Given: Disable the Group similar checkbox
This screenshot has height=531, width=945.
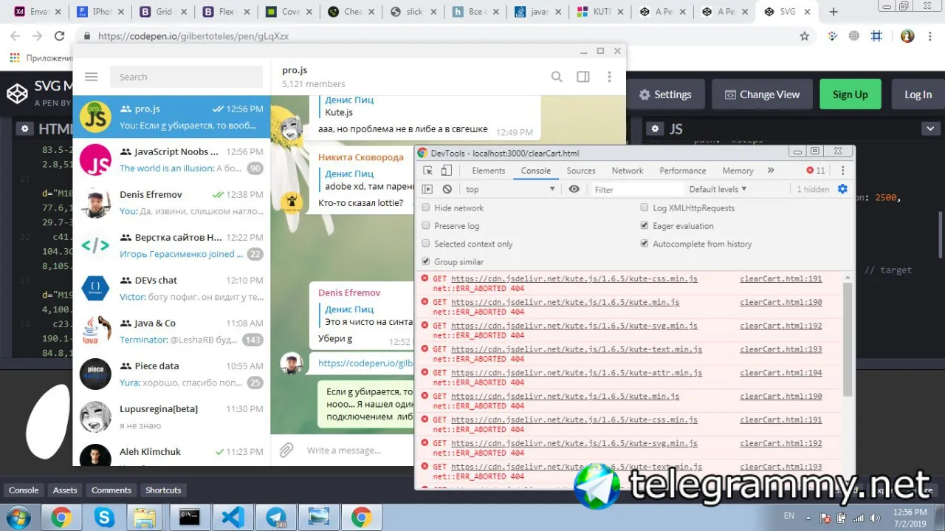Looking at the screenshot, I should tap(426, 261).
